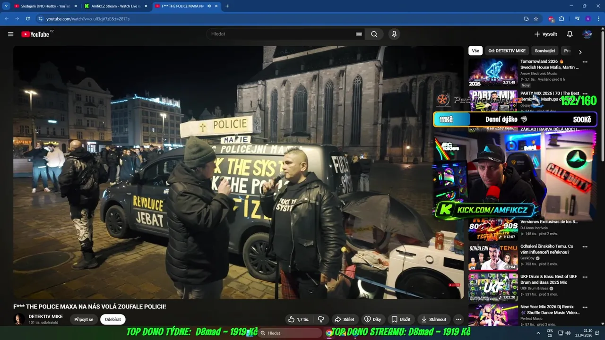Open UKF Drum & Bass Best of 2025 title

pos(549,280)
